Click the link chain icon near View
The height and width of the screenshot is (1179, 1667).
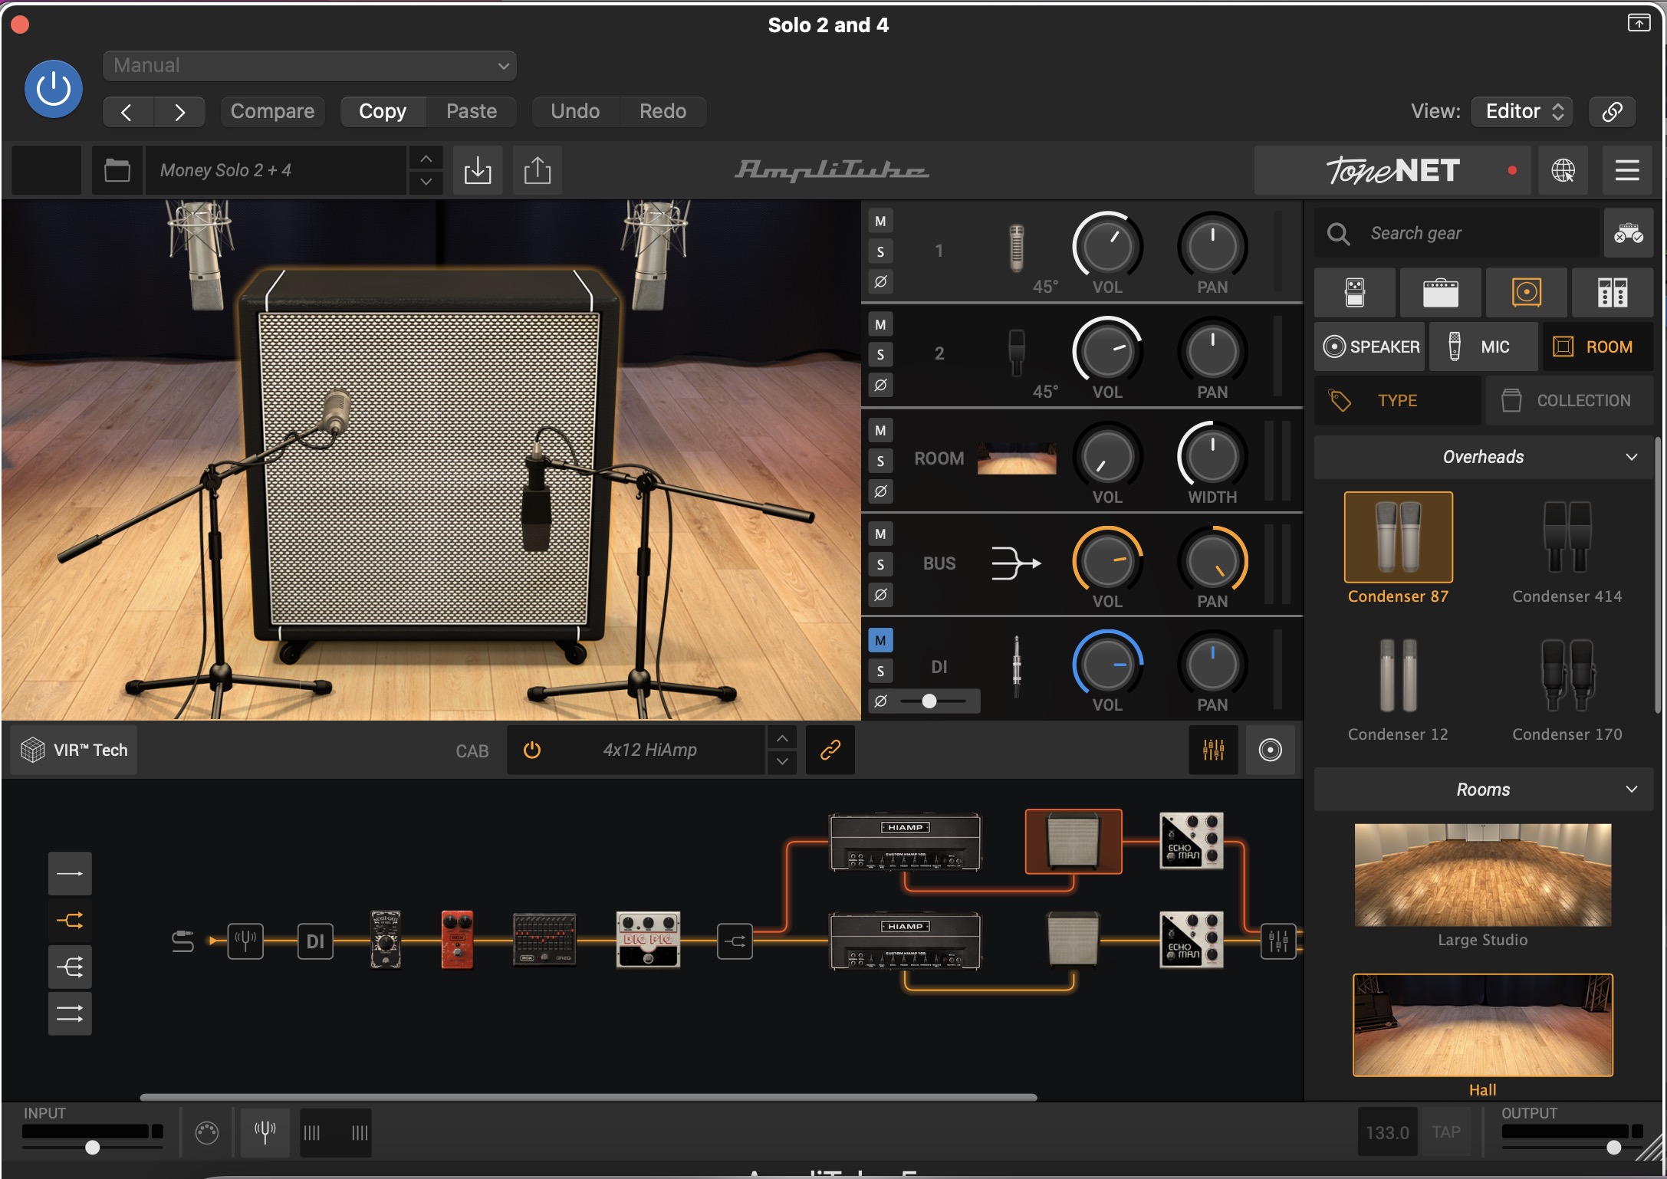coord(1612,112)
